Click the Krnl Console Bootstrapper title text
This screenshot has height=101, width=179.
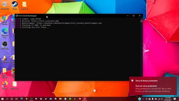click(27, 16)
